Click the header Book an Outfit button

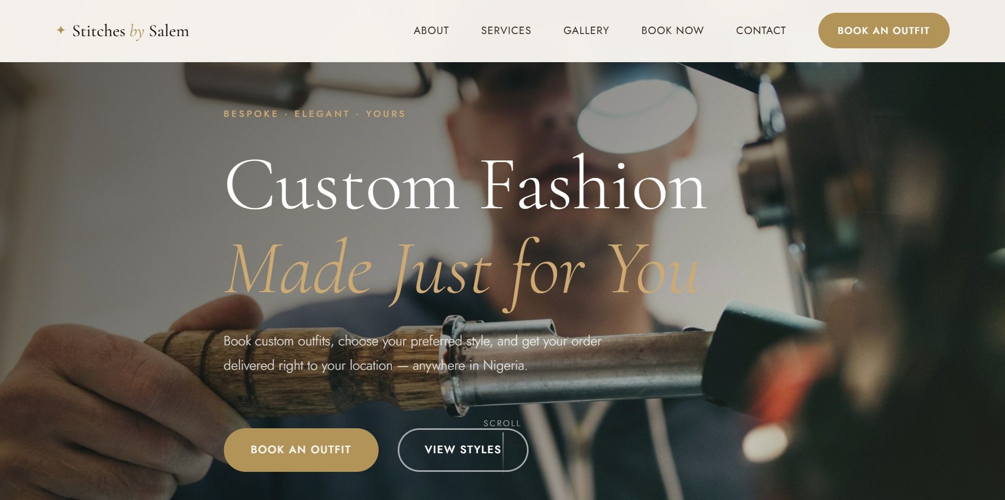pyautogui.click(x=884, y=31)
